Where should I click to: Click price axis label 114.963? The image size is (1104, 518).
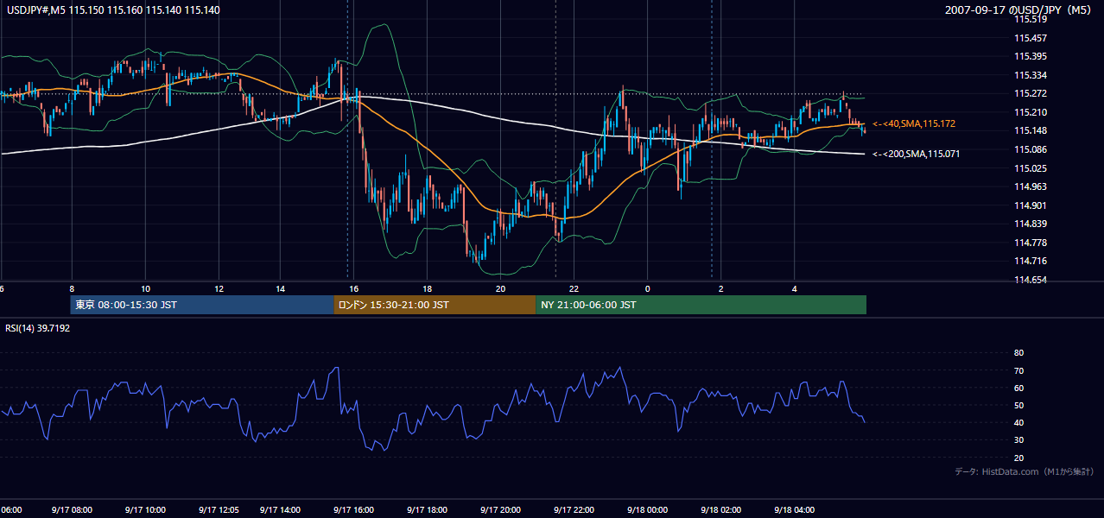pyautogui.click(x=1030, y=186)
